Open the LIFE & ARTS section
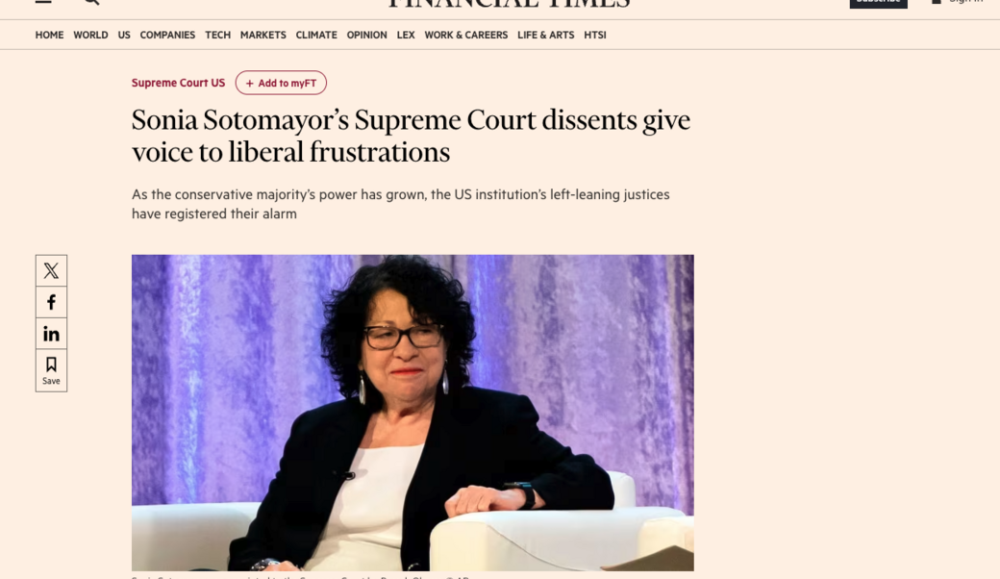This screenshot has height=579, width=1000. pyautogui.click(x=545, y=35)
